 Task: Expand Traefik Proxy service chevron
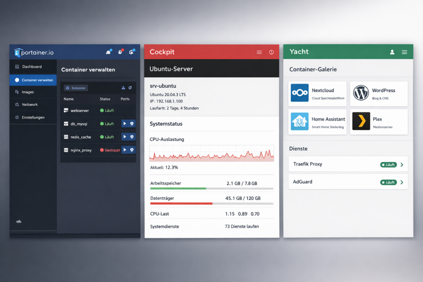click(402, 165)
